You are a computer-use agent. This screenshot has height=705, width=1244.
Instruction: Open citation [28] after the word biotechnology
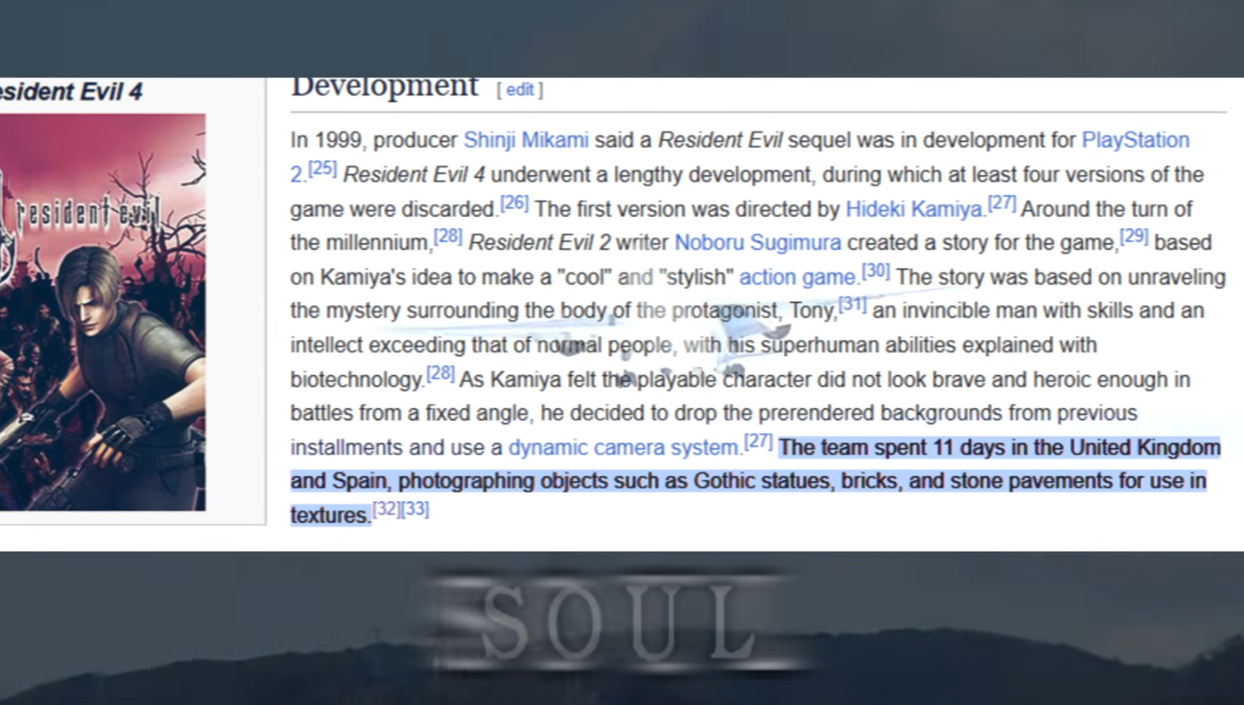coord(440,373)
